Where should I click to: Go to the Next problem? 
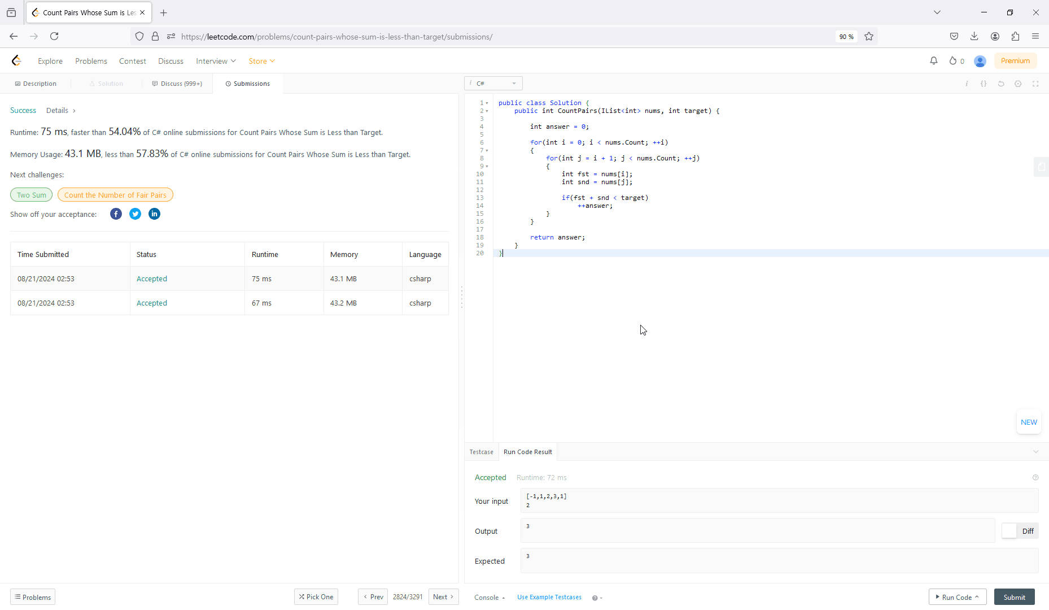point(444,596)
